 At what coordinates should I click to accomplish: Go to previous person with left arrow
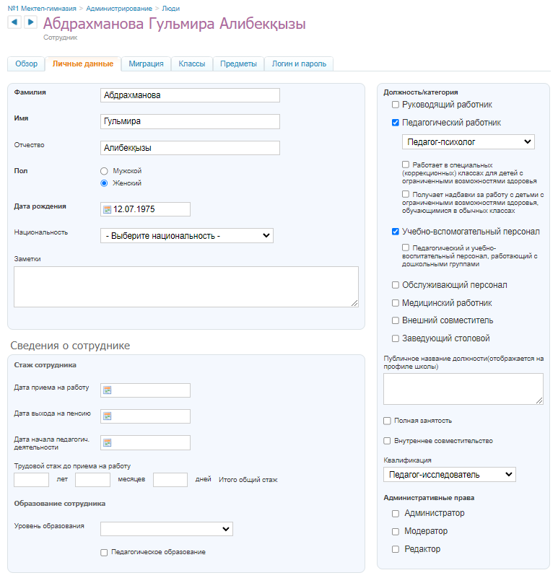tap(14, 22)
